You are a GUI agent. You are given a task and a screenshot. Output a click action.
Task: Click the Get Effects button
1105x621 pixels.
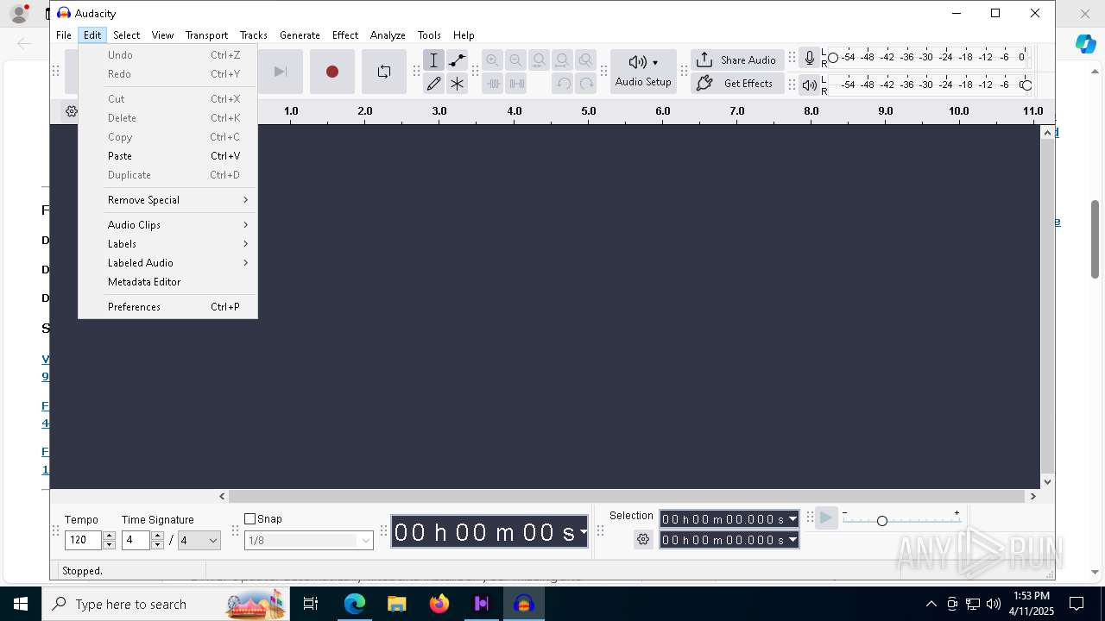[737, 84]
